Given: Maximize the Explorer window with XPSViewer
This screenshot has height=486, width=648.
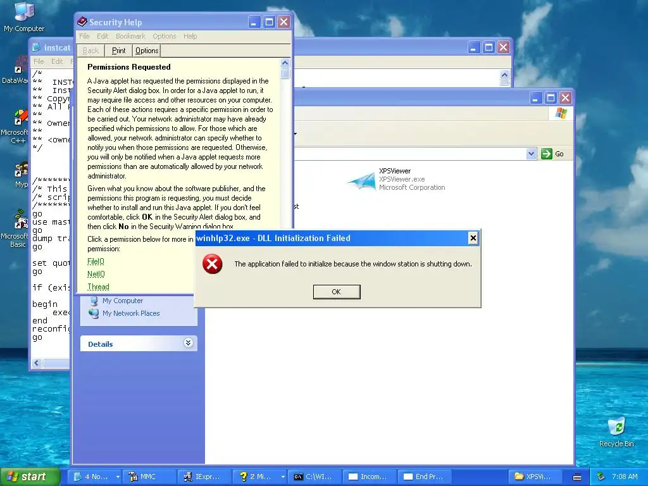Looking at the screenshot, I should (x=551, y=98).
